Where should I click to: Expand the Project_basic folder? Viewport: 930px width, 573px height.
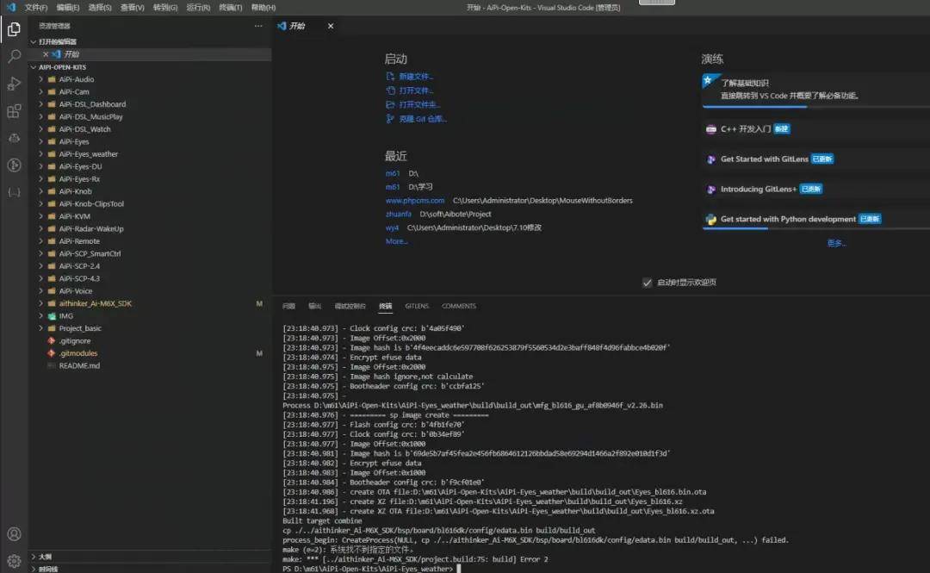pyautogui.click(x=41, y=328)
